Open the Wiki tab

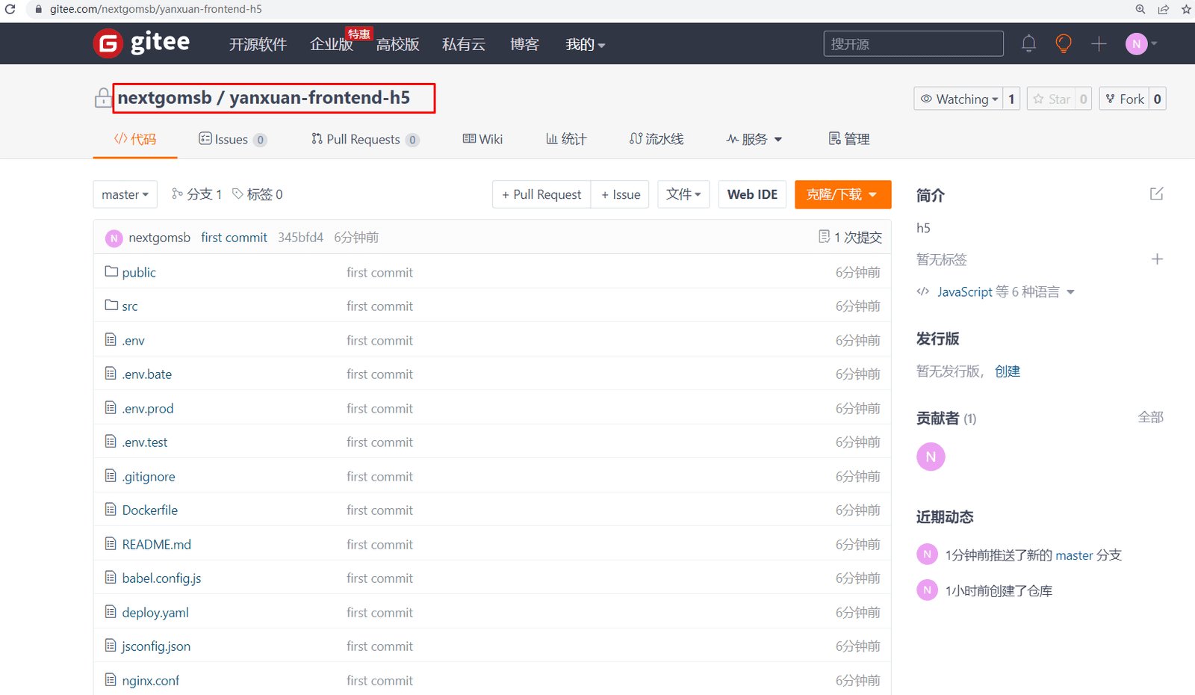click(x=482, y=139)
